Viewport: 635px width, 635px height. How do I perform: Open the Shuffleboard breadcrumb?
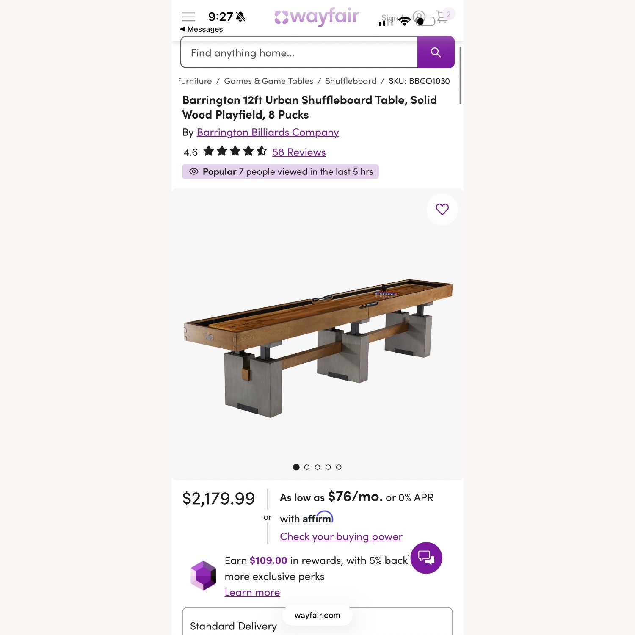coord(351,81)
